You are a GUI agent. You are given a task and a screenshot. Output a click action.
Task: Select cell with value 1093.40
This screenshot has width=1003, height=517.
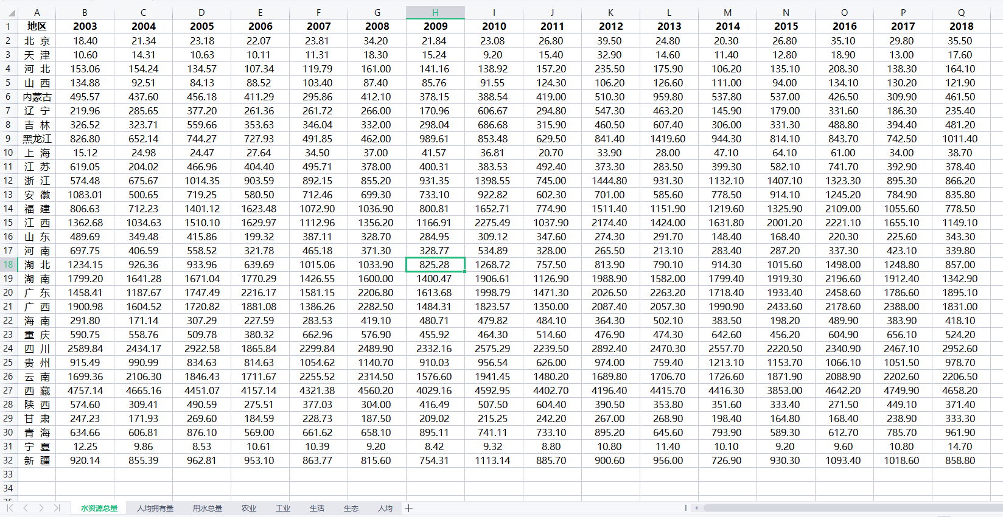(845, 460)
